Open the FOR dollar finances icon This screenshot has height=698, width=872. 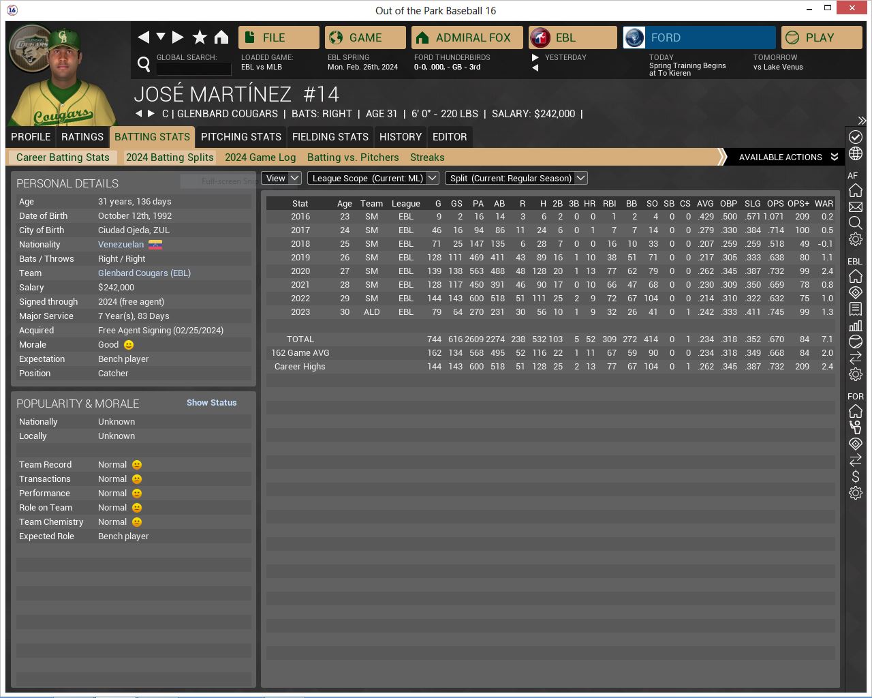[x=856, y=476]
